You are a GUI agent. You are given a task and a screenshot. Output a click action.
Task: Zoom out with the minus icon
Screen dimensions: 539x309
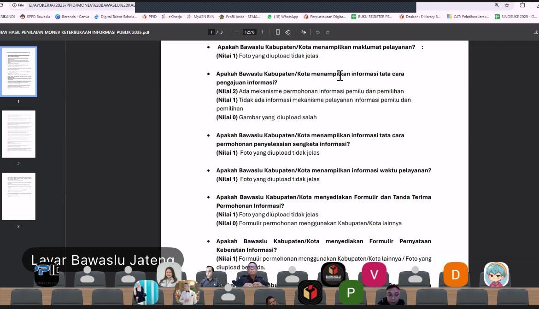(236, 32)
